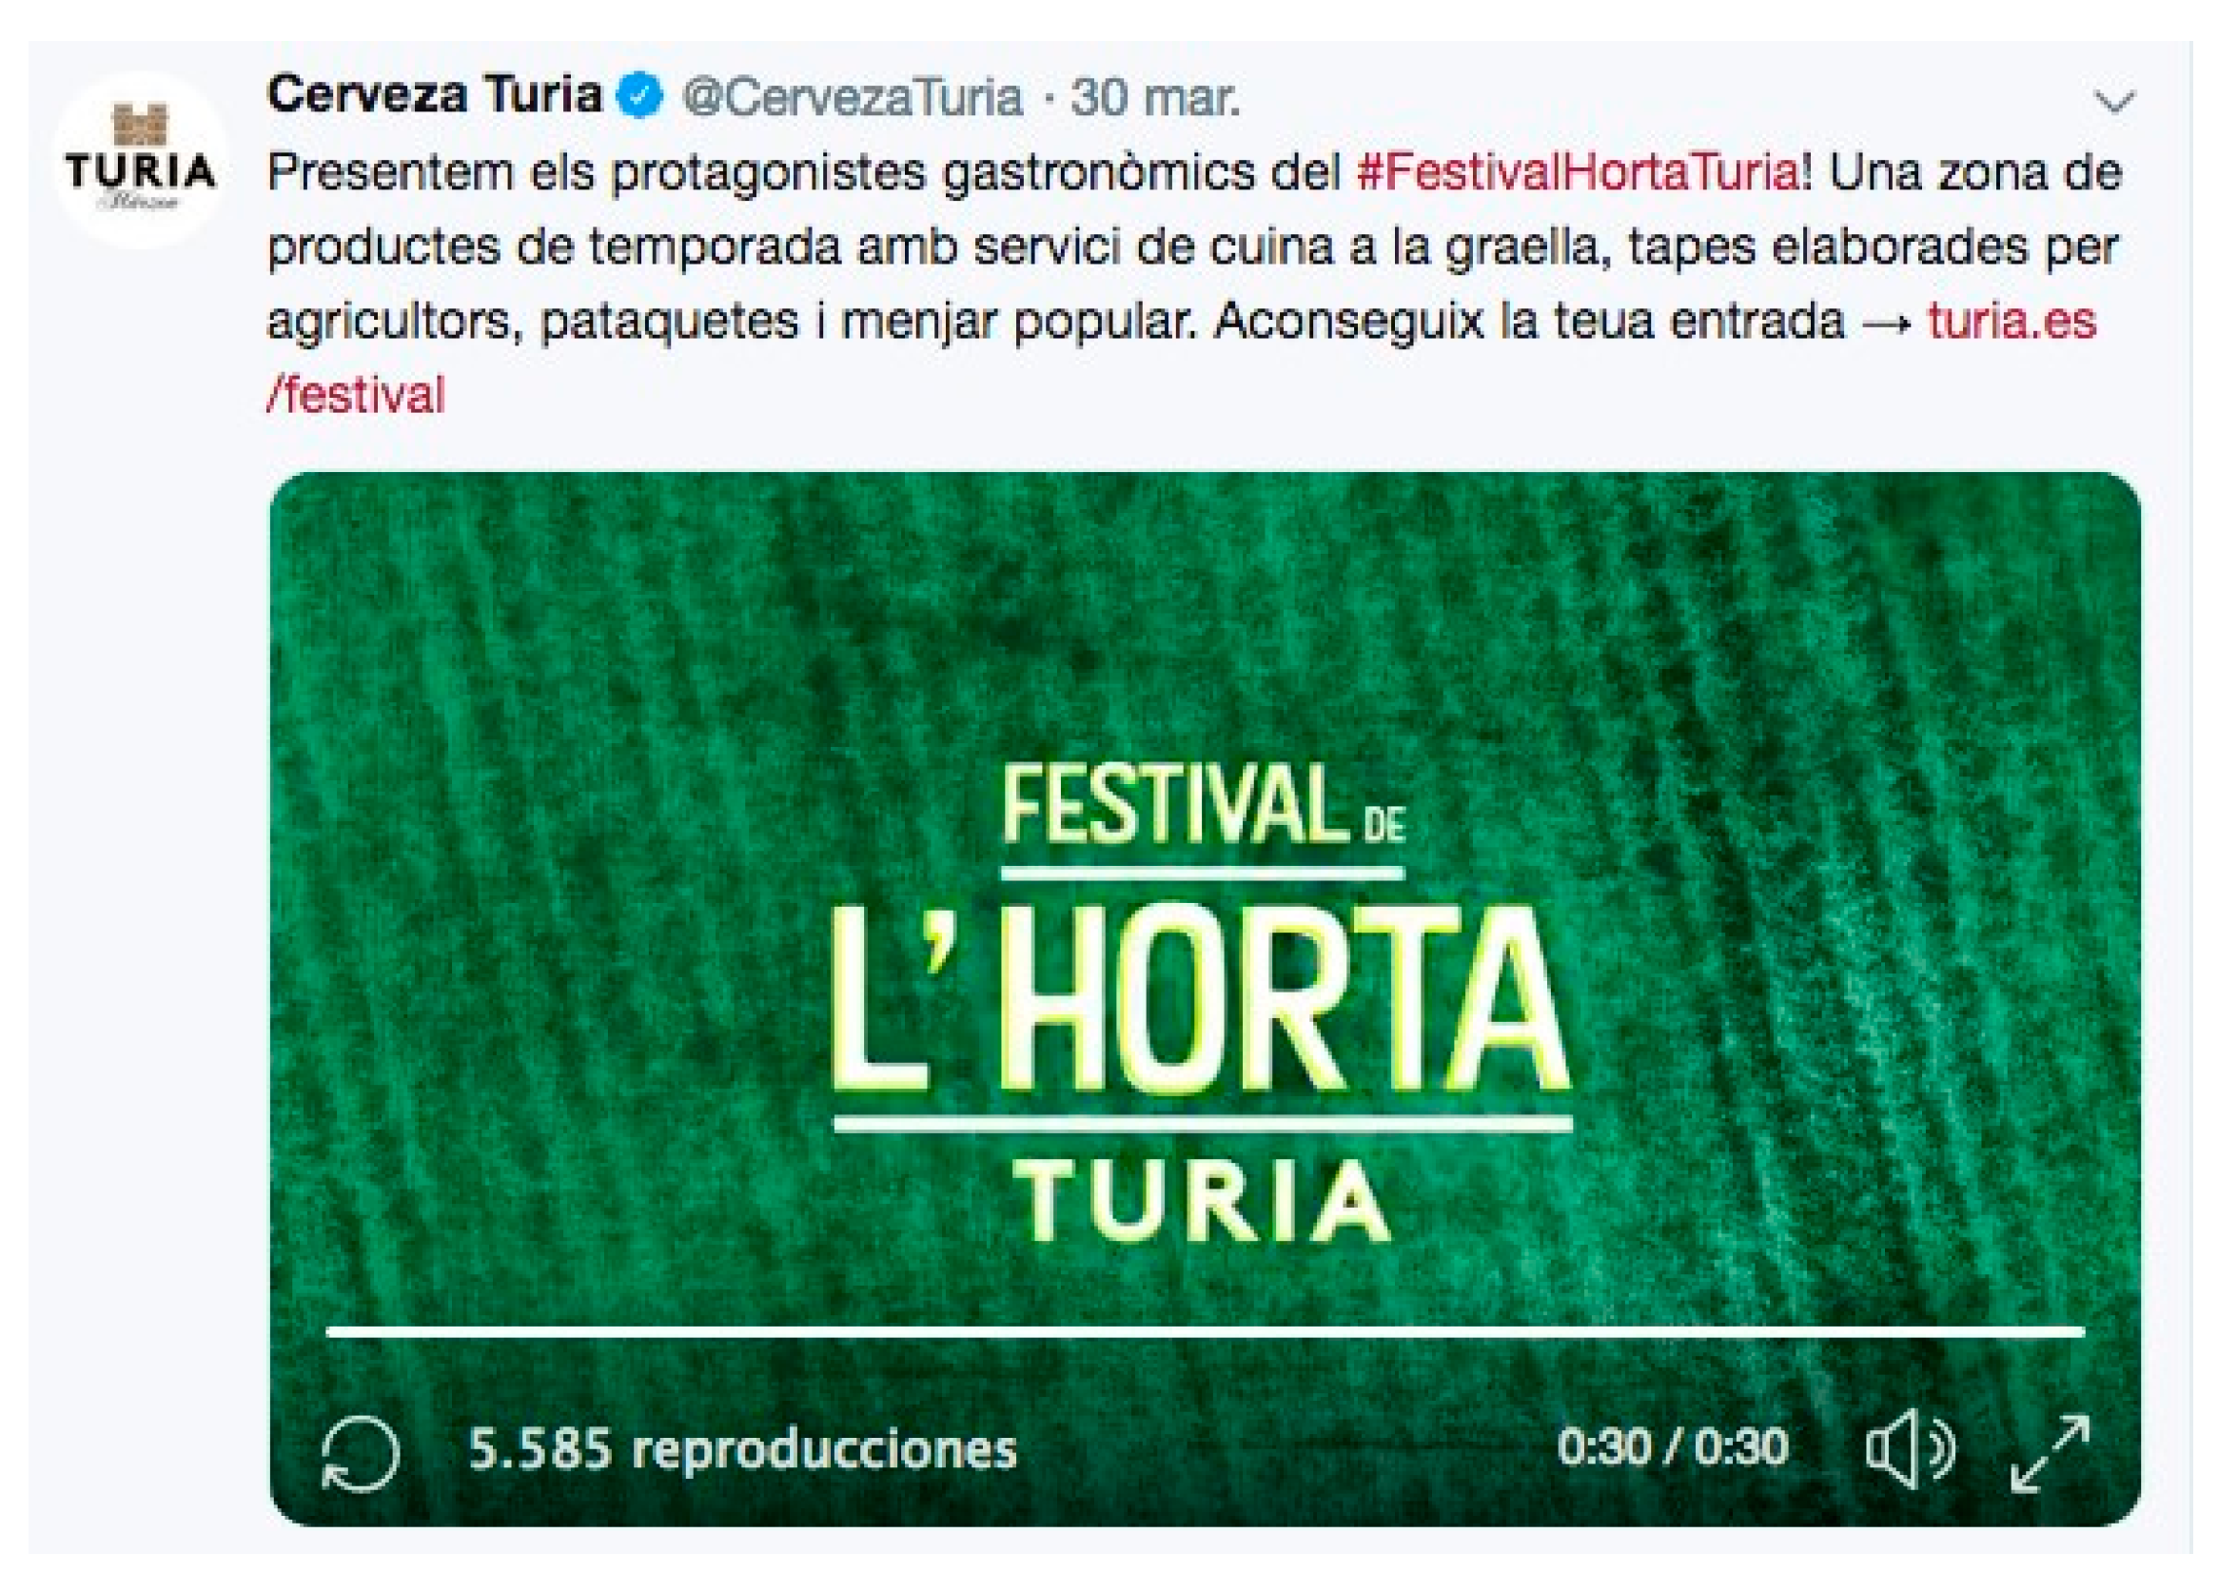Viewport: 2218px width, 1592px height.
Task: Open the #FestivalHortaTuria hashtag
Action: click(1577, 172)
